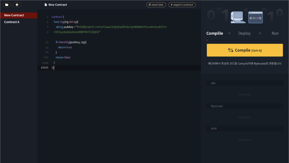This screenshot has height=163, width=289.
Task: Click line number 12 in the gutter
Action: [x=46, y=42]
